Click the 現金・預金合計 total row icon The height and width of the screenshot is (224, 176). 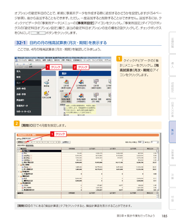click(22, 163)
